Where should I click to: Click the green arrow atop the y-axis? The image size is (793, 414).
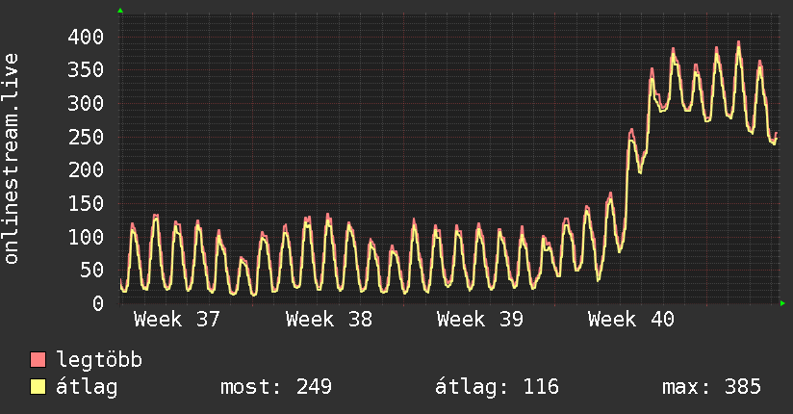coord(120,11)
